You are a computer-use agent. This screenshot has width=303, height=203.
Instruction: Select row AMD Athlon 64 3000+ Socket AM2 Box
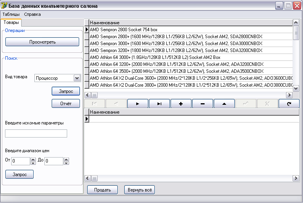point(191,57)
